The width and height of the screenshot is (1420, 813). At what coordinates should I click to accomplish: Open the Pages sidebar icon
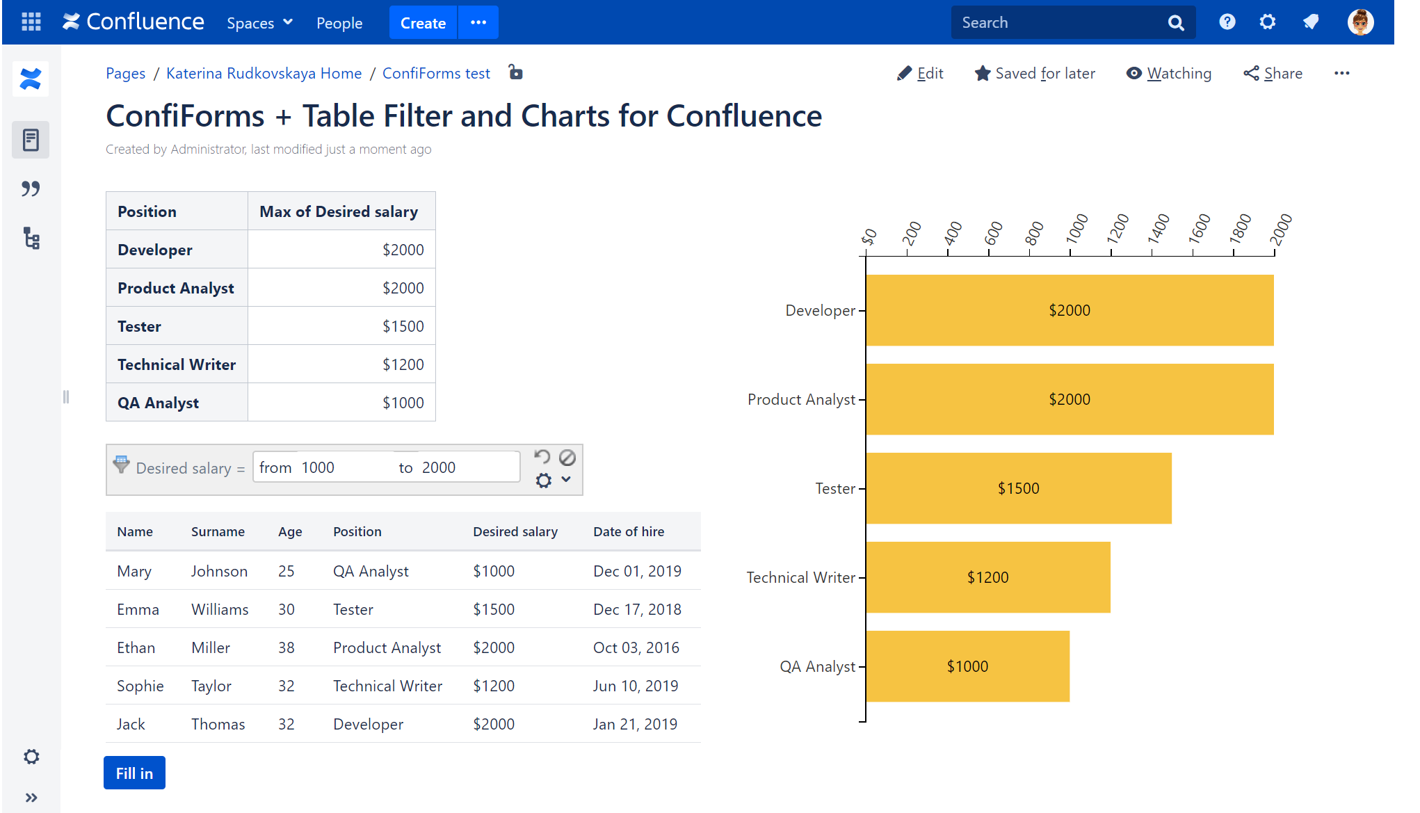[x=31, y=140]
